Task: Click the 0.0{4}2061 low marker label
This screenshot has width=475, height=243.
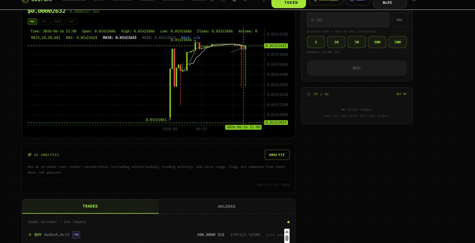Action: (x=156, y=120)
